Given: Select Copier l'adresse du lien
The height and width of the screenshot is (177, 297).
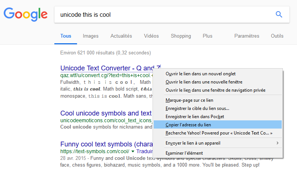Looking at the screenshot, I should [x=188, y=124].
